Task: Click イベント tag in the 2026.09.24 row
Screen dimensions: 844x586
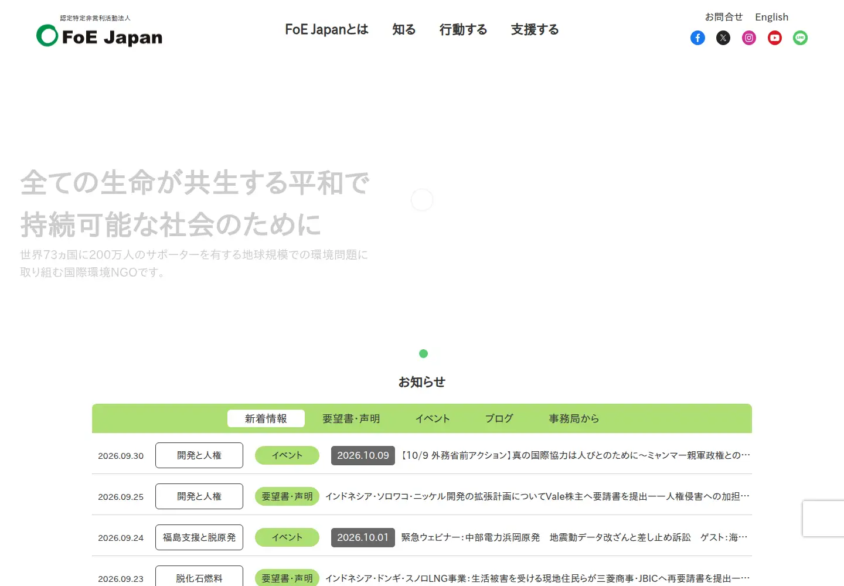Action: (287, 537)
